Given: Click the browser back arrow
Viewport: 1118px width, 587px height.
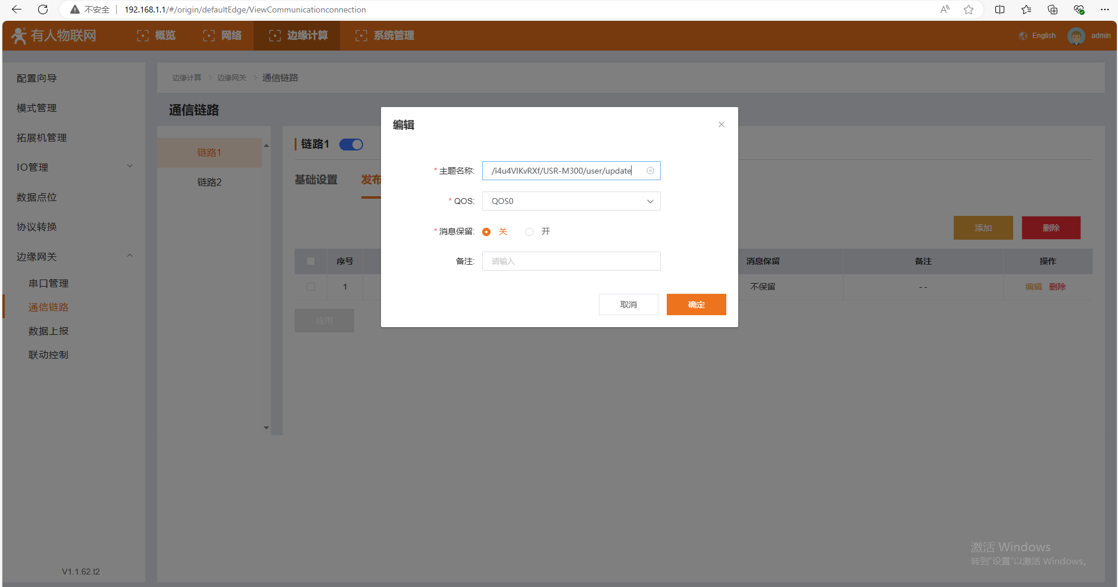Looking at the screenshot, I should point(17,10).
